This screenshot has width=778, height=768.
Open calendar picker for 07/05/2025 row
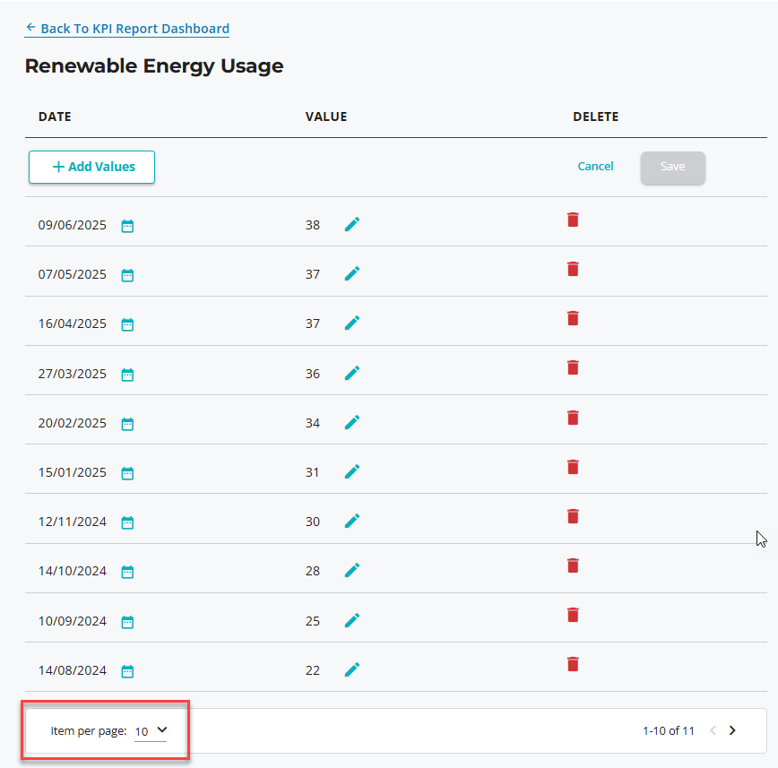click(x=127, y=275)
